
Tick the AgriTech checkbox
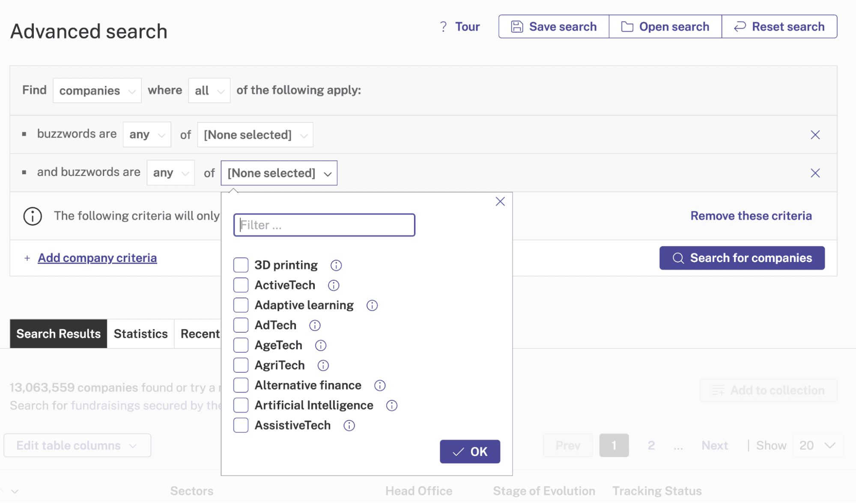point(241,365)
